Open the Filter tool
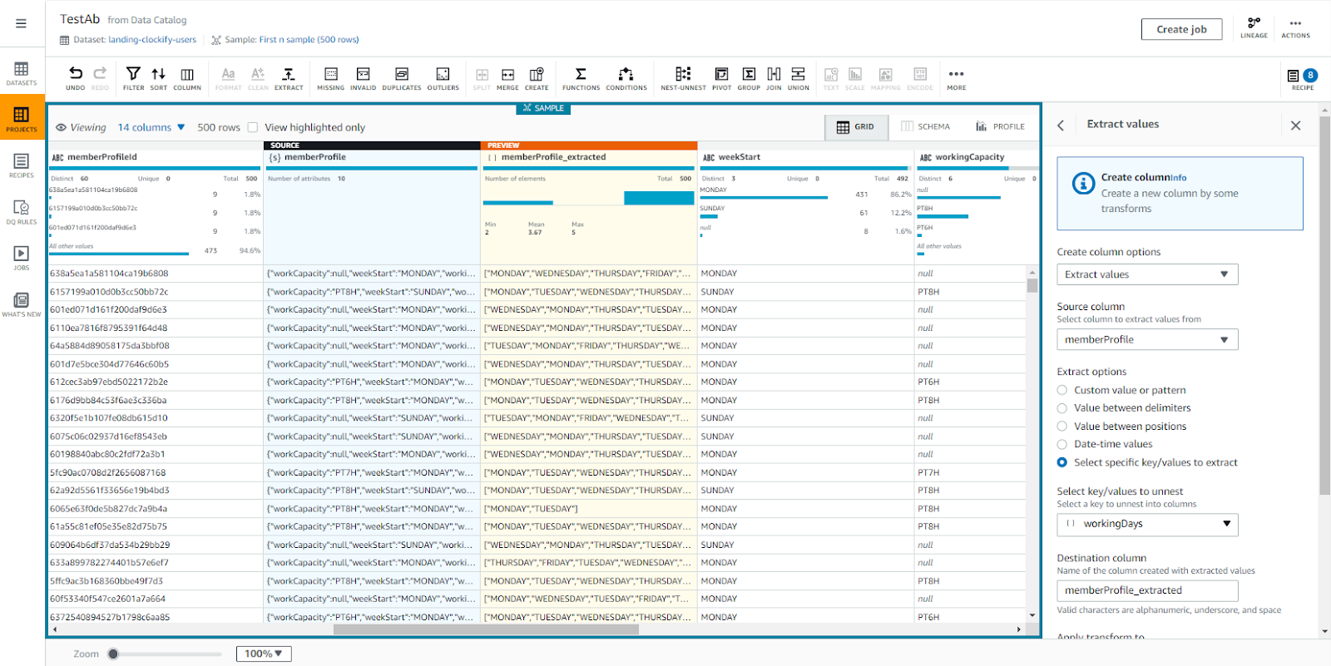The height and width of the screenshot is (666, 1331). coord(133,76)
